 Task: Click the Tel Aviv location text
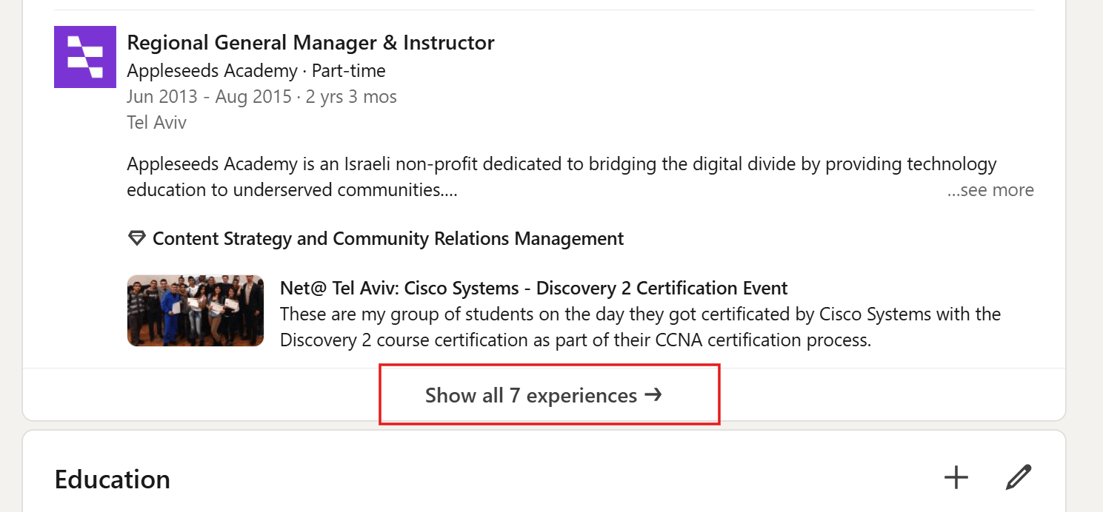pyautogui.click(x=157, y=123)
